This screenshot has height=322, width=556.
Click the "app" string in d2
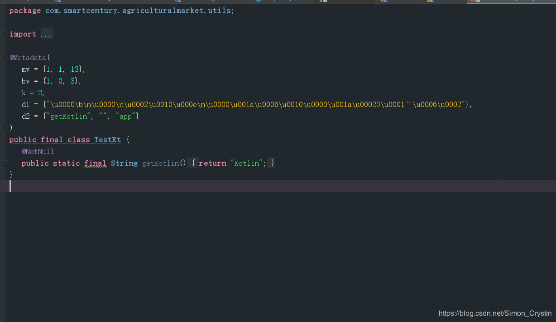click(x=125, y=117)
